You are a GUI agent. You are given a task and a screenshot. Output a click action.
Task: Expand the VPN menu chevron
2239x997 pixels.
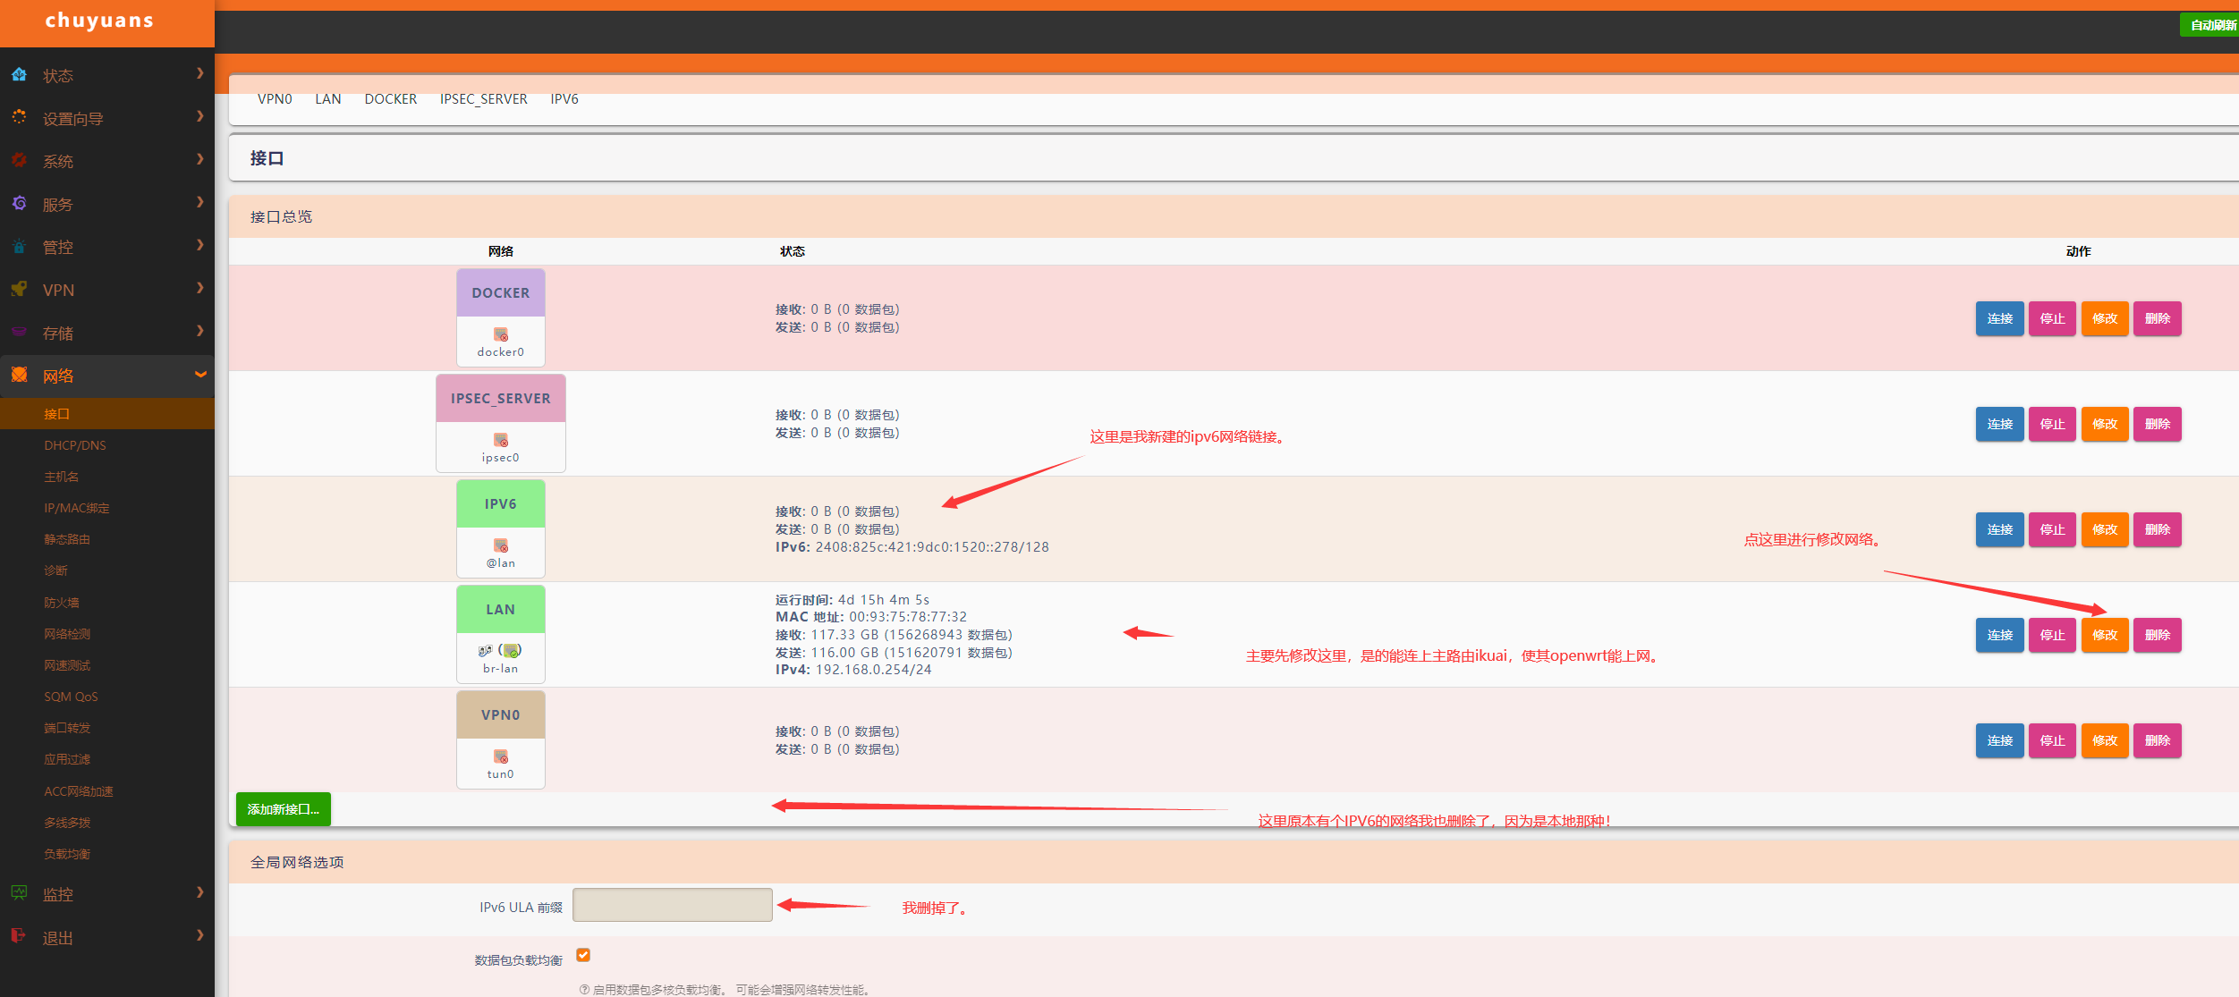(200, 288)
